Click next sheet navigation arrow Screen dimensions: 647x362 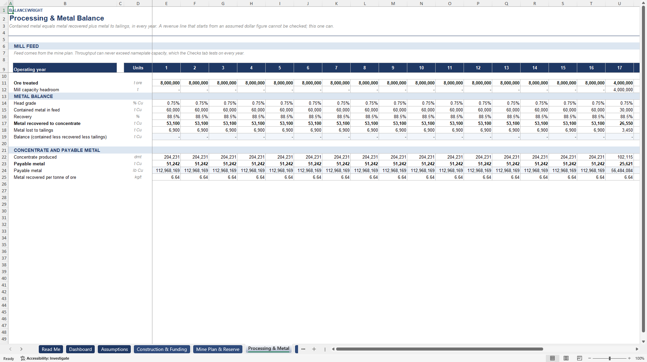tap(21, 349)
